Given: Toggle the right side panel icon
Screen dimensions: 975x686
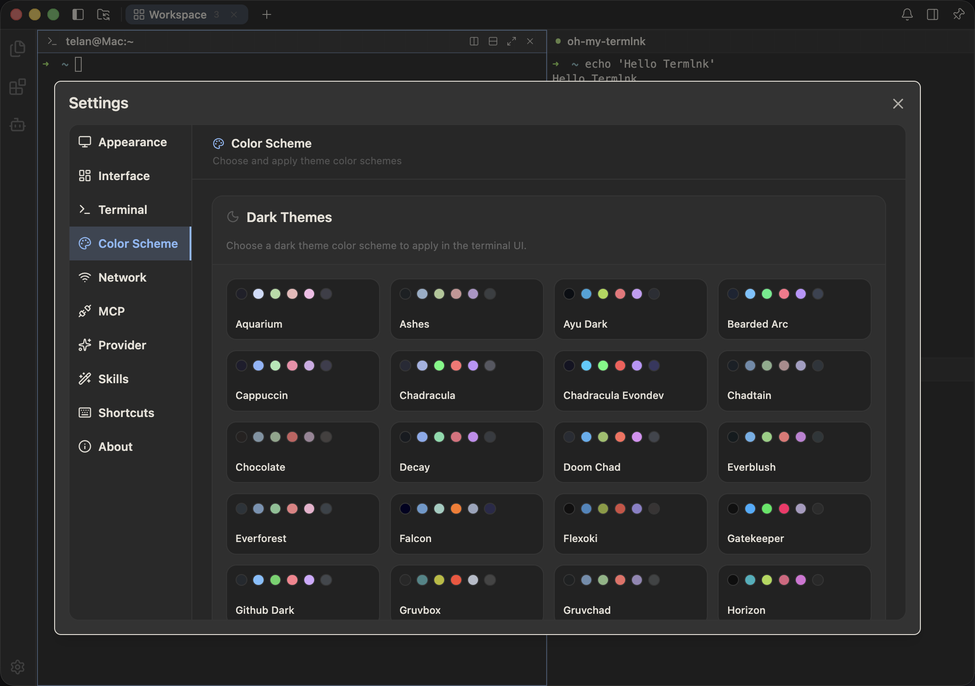Looking at the screenshot, I should point(933,14).
